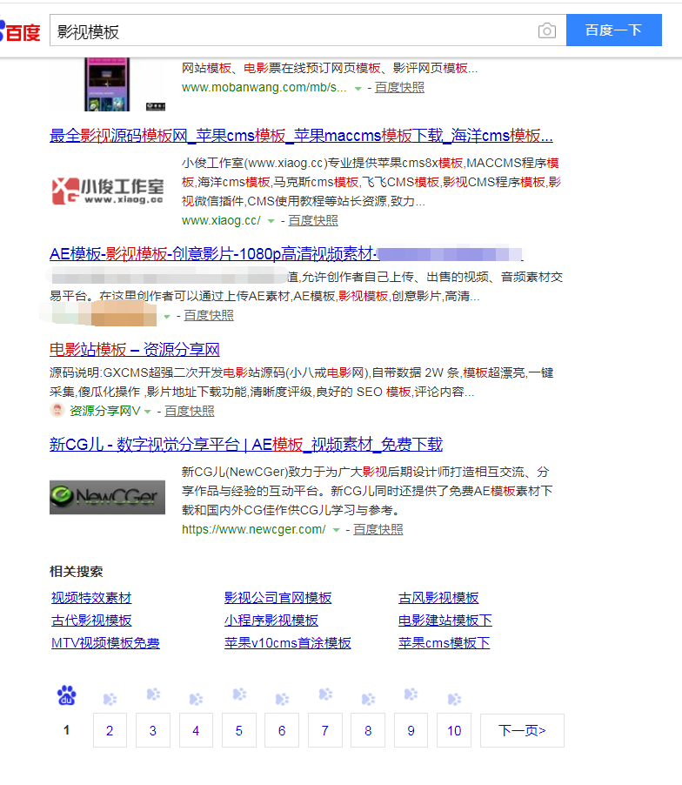
Task: Open the NewCGer logo thumbnail
Action: coord(107,497)
